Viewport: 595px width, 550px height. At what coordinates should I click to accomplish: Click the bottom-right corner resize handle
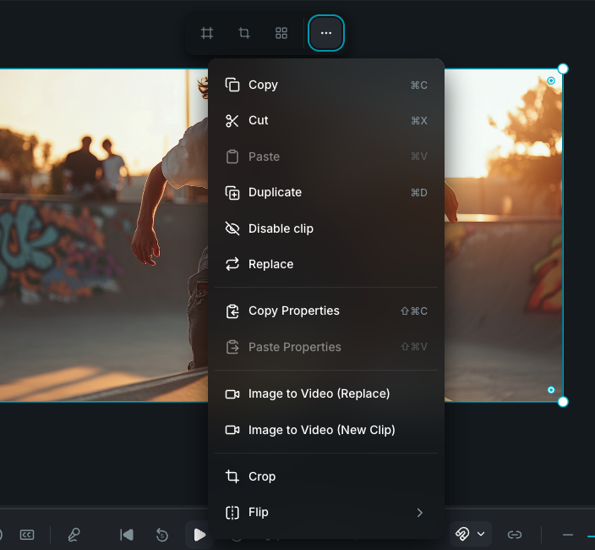click(x=563, y=401)
